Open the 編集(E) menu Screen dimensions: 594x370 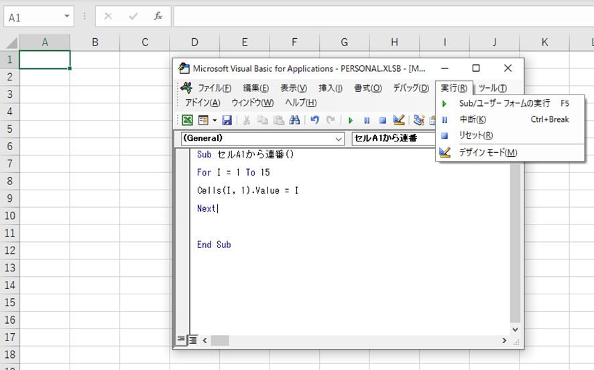click(x=255, y=88)
